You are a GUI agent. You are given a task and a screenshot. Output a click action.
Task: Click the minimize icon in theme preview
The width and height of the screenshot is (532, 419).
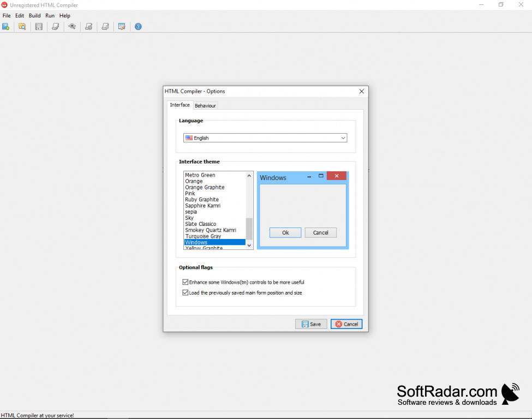coord(309,176)
